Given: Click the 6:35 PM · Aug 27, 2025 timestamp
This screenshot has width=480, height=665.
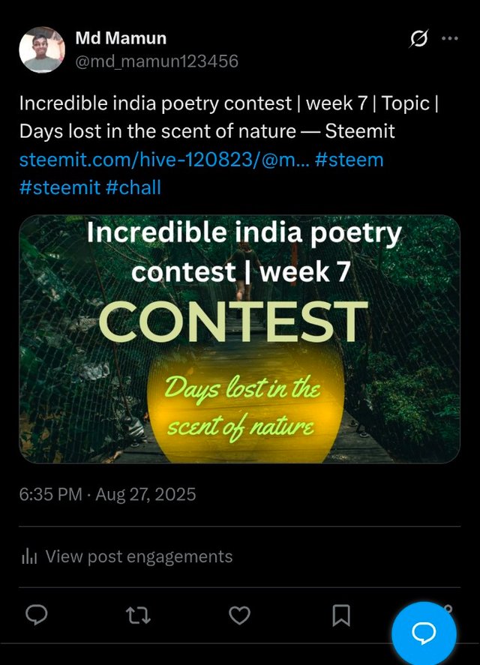Looking at the screenshot, I should coord(107,494).
